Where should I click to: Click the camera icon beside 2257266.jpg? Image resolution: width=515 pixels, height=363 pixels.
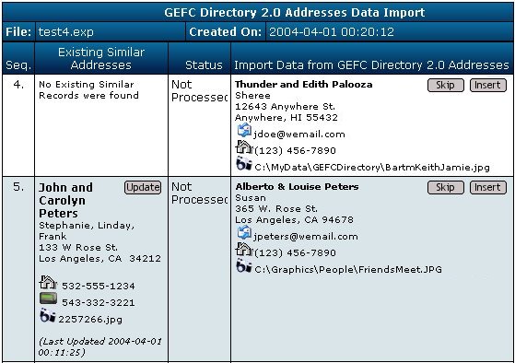(48, 315)
